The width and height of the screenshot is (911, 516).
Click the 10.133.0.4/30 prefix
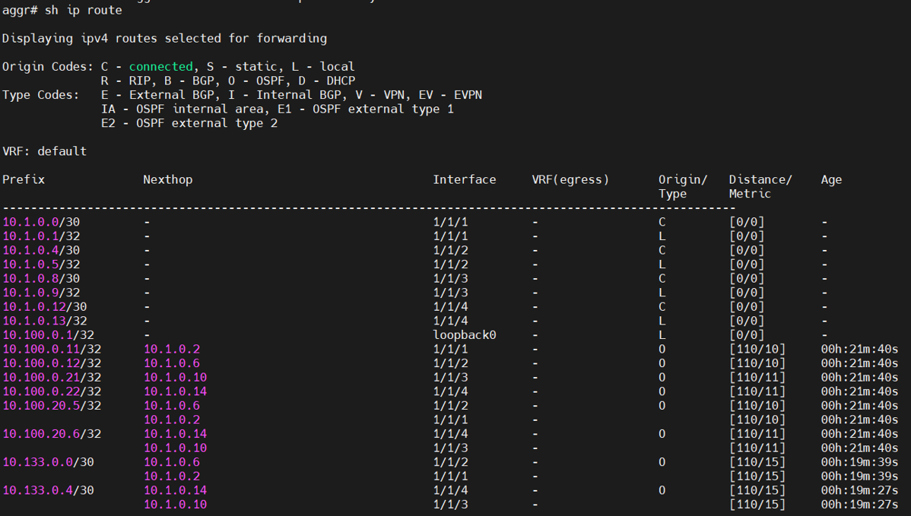point(48,490)
